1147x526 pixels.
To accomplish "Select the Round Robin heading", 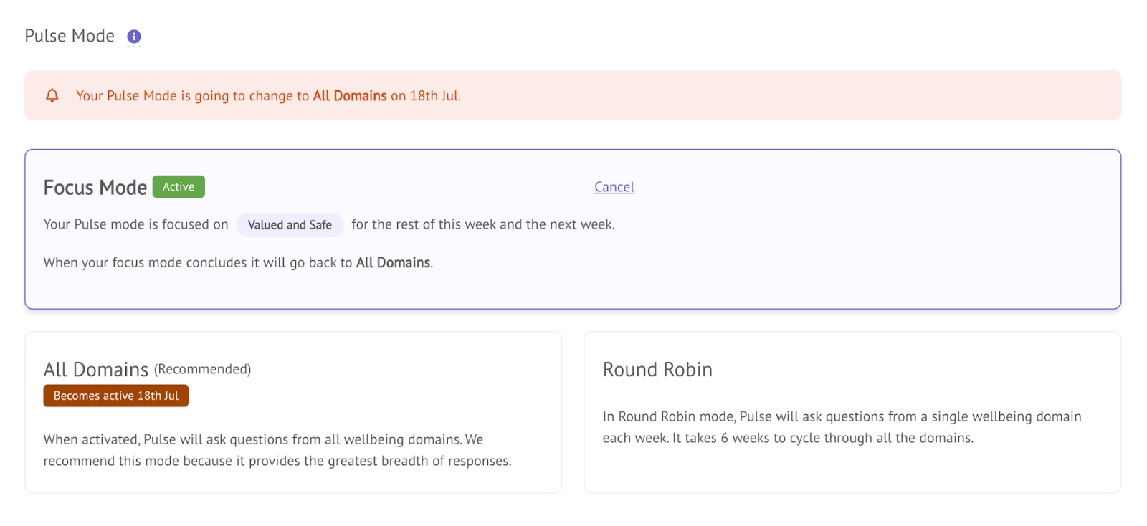I will click(x=657, y=370).
